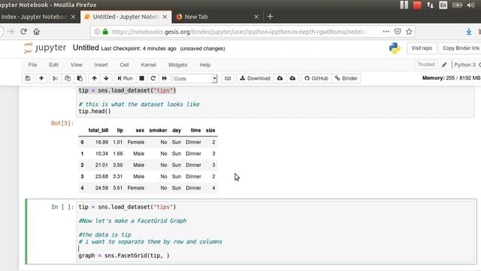
Task: Paste cells below icon
Action: tap(80, 78)
